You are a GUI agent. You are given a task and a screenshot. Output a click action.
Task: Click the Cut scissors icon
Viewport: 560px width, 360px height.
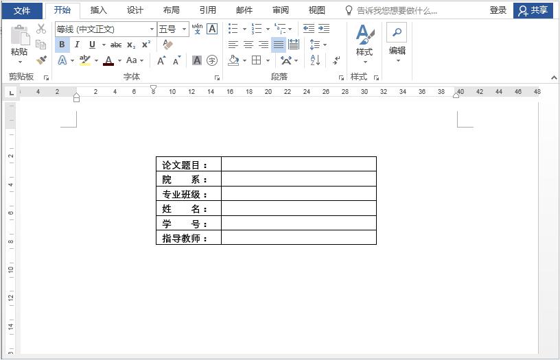tap(41, 29)
